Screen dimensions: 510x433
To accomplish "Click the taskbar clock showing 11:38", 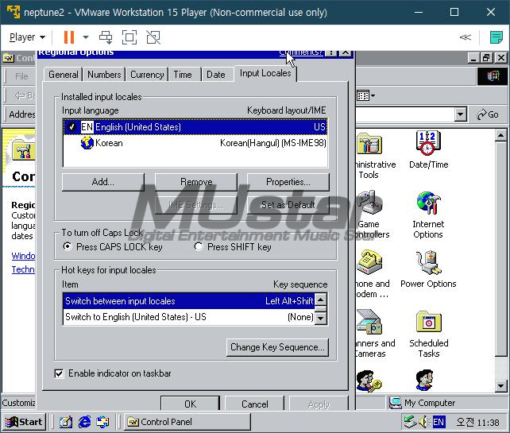I will coord(477,422).
